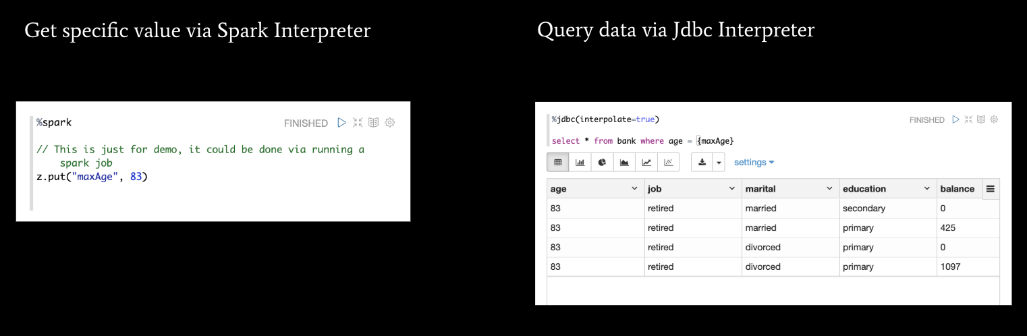Open the %jdbc paragraph settings gear
The height and width of the screenshot is (336, 1027).
click(x=994, y=119)
